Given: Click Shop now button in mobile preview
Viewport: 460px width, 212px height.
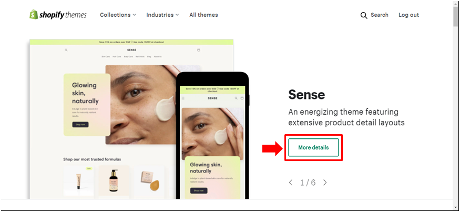Looking at the screenshot, I should coord(199,190).
